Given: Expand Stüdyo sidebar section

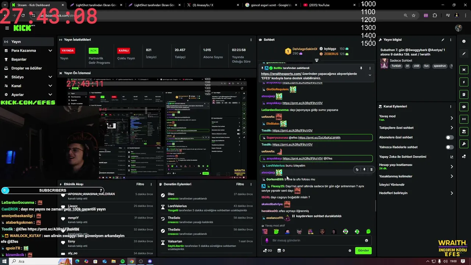Looking at the screenshot, I should tap(50, 77).
